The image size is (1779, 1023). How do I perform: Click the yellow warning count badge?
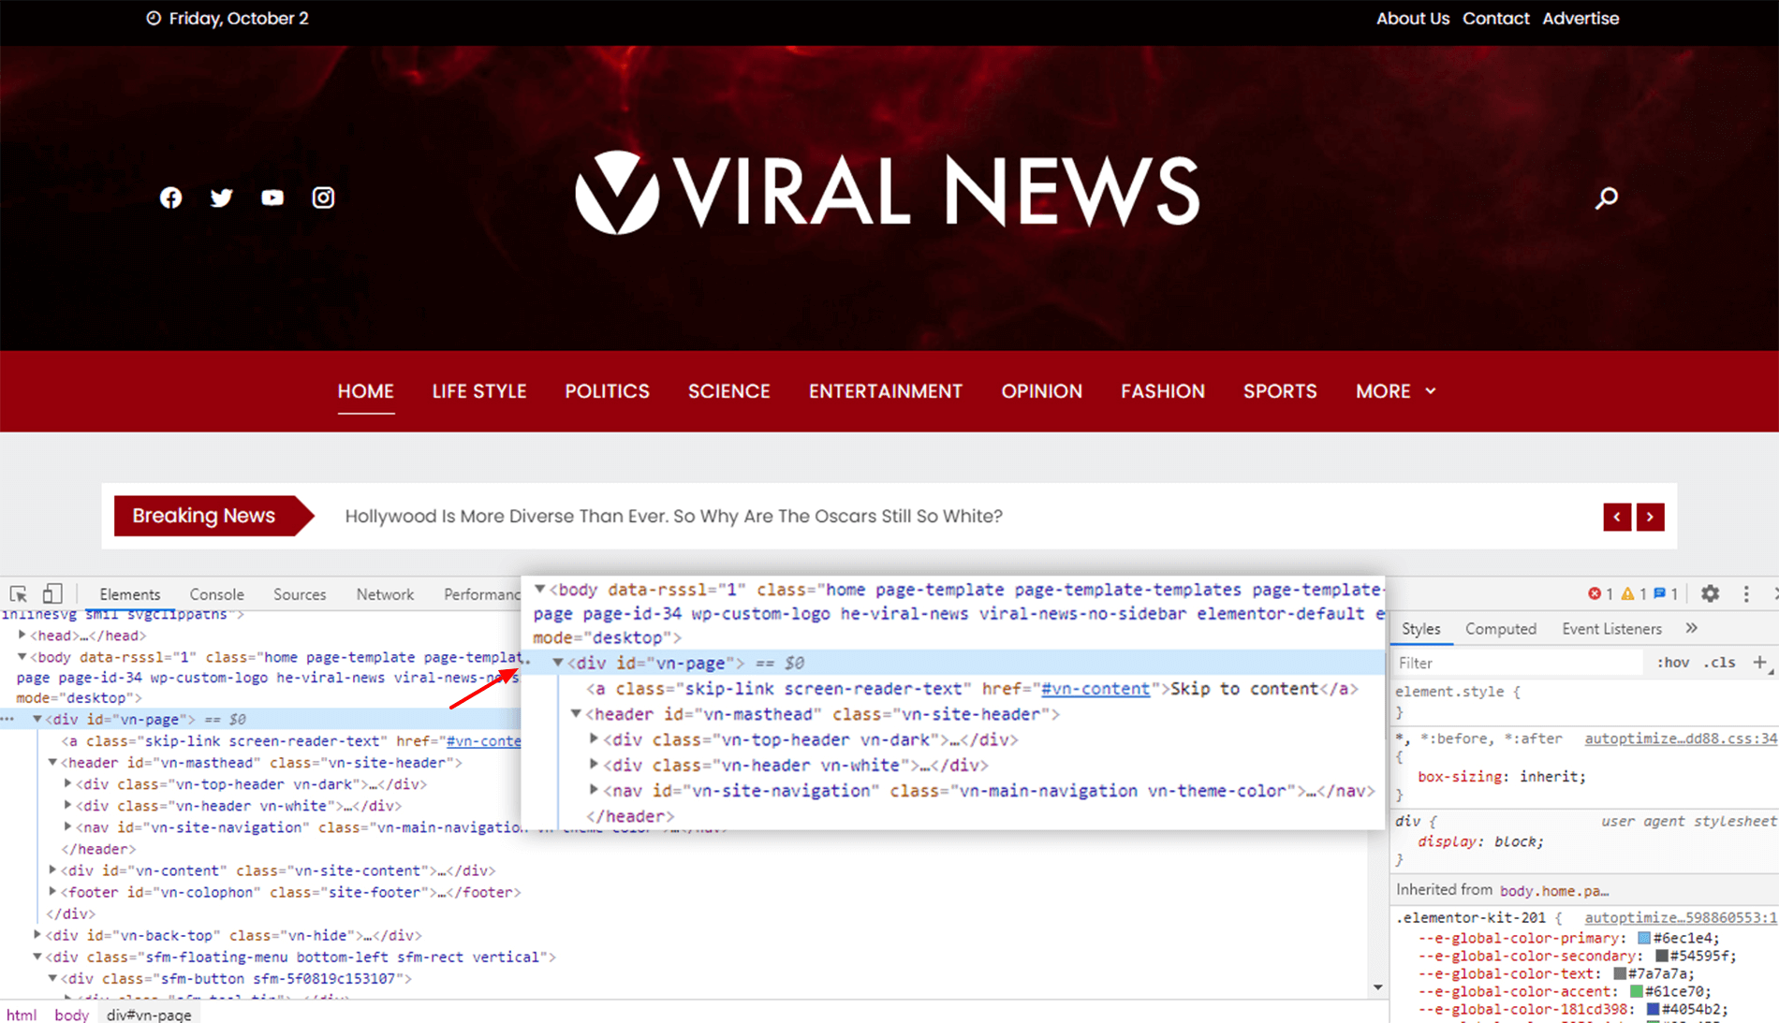[x=1634, y=593]
